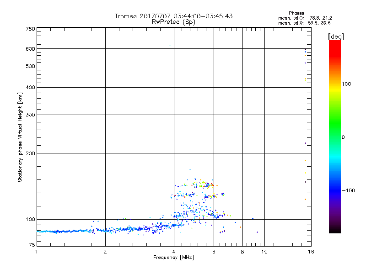Click the 'mean, sd,X: 89.8, 30.6' text
Viewport: 366px width, 274px height.
click(x=304, y=23)
